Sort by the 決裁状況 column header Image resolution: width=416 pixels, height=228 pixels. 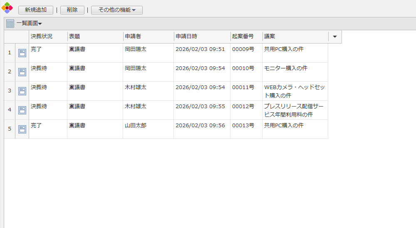[x=42, y=36]
